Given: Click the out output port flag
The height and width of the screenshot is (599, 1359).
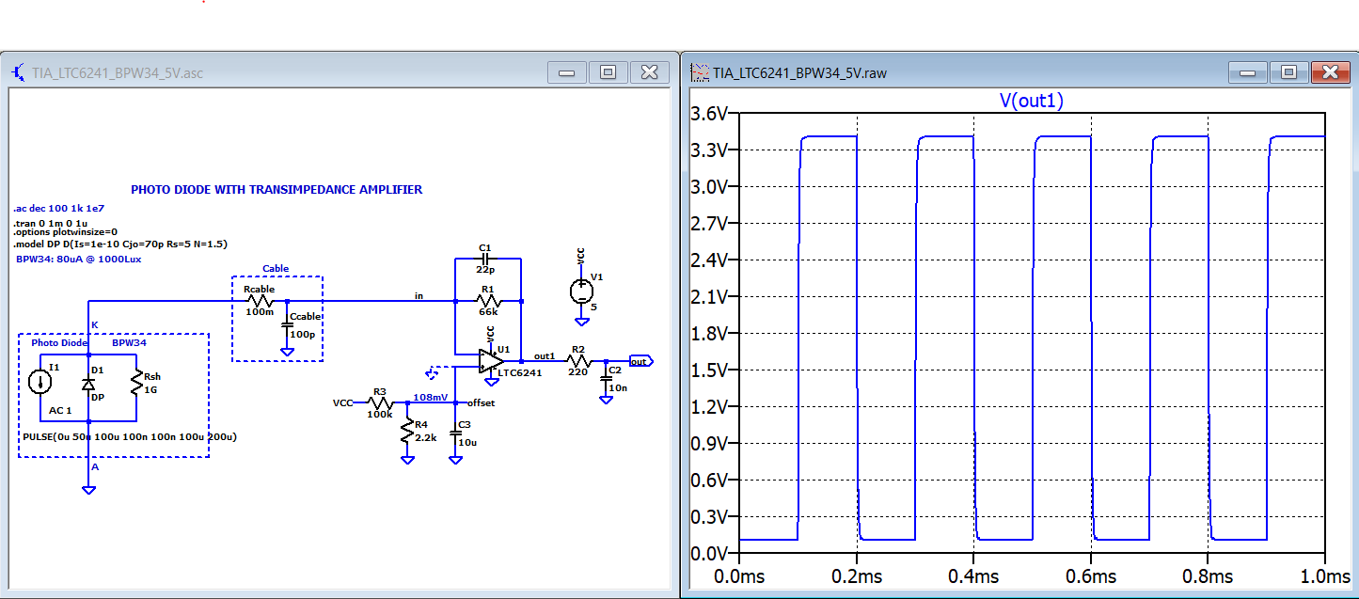Looking at the screenshot, I should tap(640, 361).
